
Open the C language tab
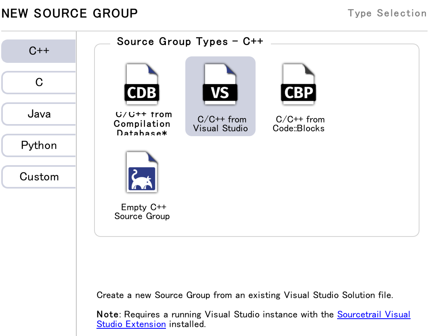click(x=39, y=82)
